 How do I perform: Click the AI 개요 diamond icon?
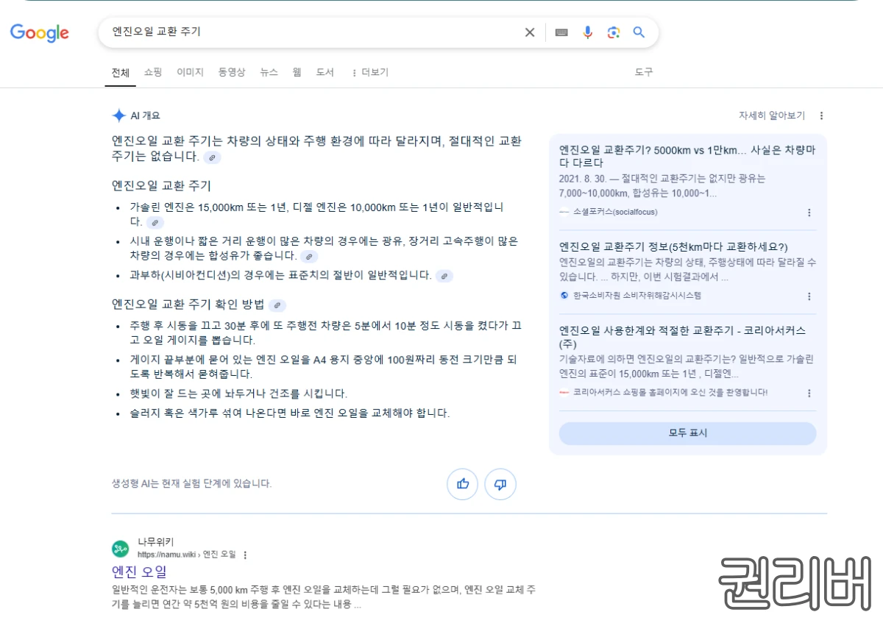pyautogui.click(x=118, y=115)
